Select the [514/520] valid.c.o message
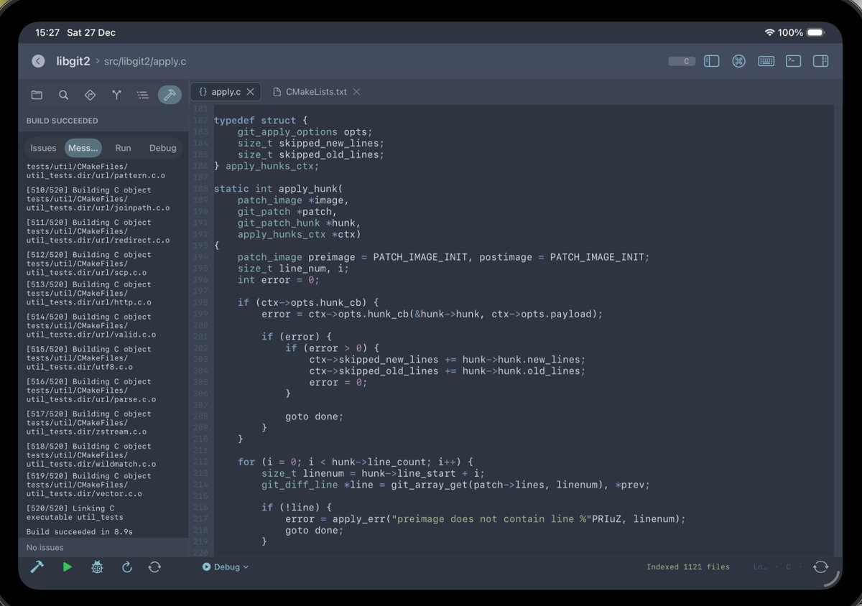 coord(91,325)
